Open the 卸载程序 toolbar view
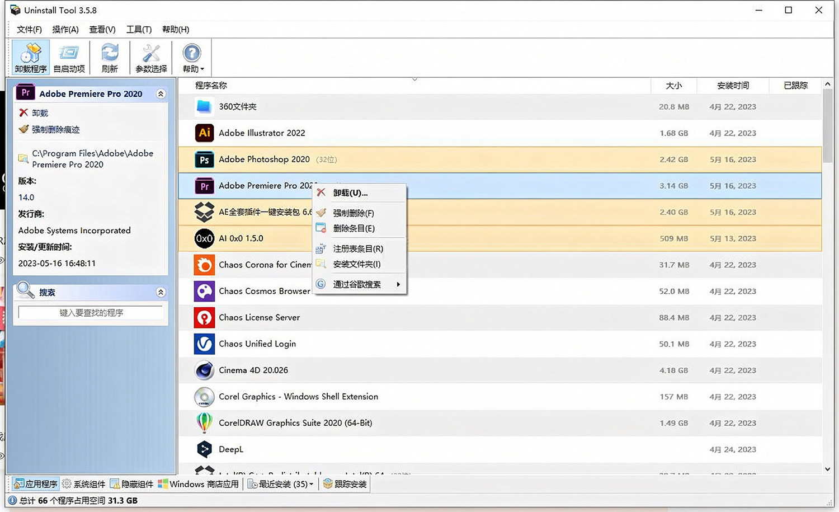The image size is (839, 512). click(31, 58)
